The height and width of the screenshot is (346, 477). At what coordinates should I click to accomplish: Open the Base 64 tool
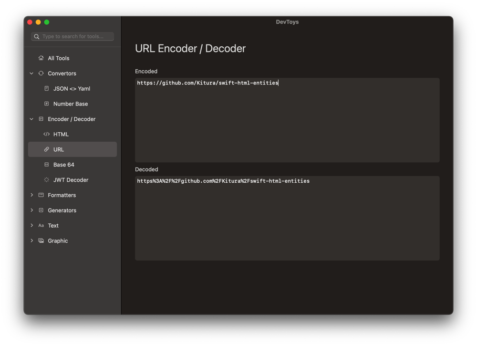point(64,165)
